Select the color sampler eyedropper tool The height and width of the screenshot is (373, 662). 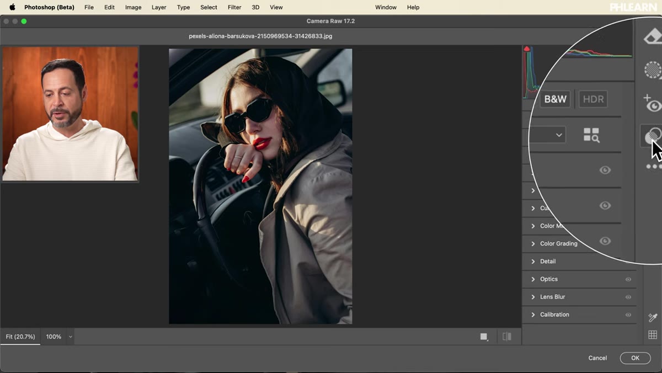(x=653, y=317)
